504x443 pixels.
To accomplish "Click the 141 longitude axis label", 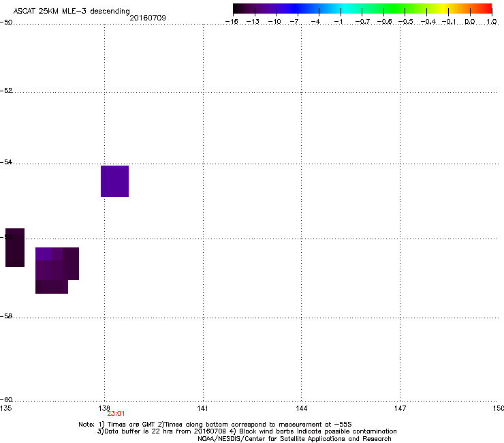I will tap(202, 408).
